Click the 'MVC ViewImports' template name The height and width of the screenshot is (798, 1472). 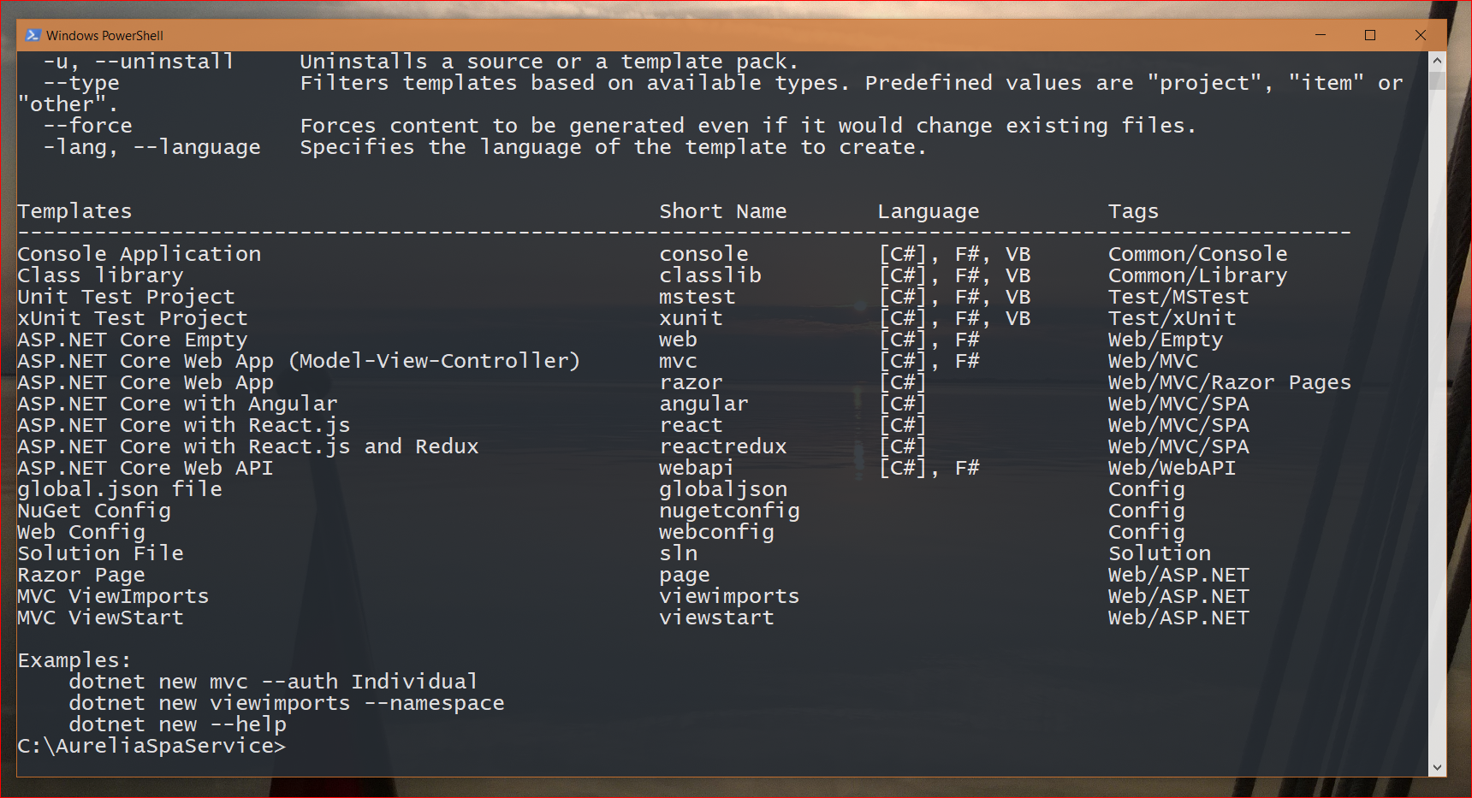(x=113, y=596)
